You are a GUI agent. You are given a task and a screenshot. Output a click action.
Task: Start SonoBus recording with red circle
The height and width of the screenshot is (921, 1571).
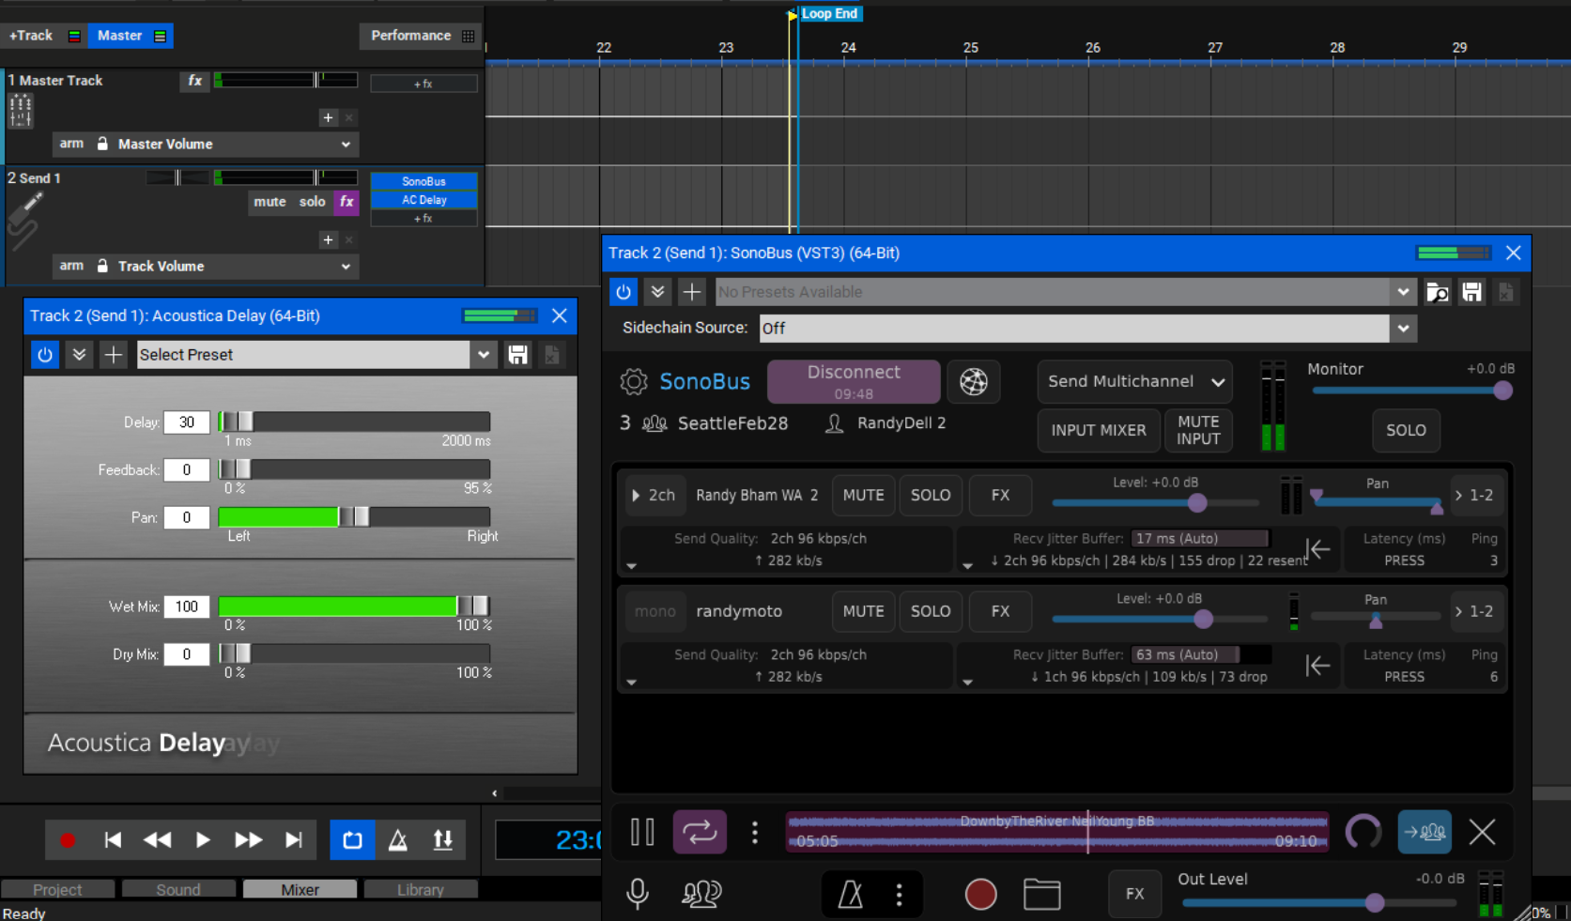click(x=980, y=894)
